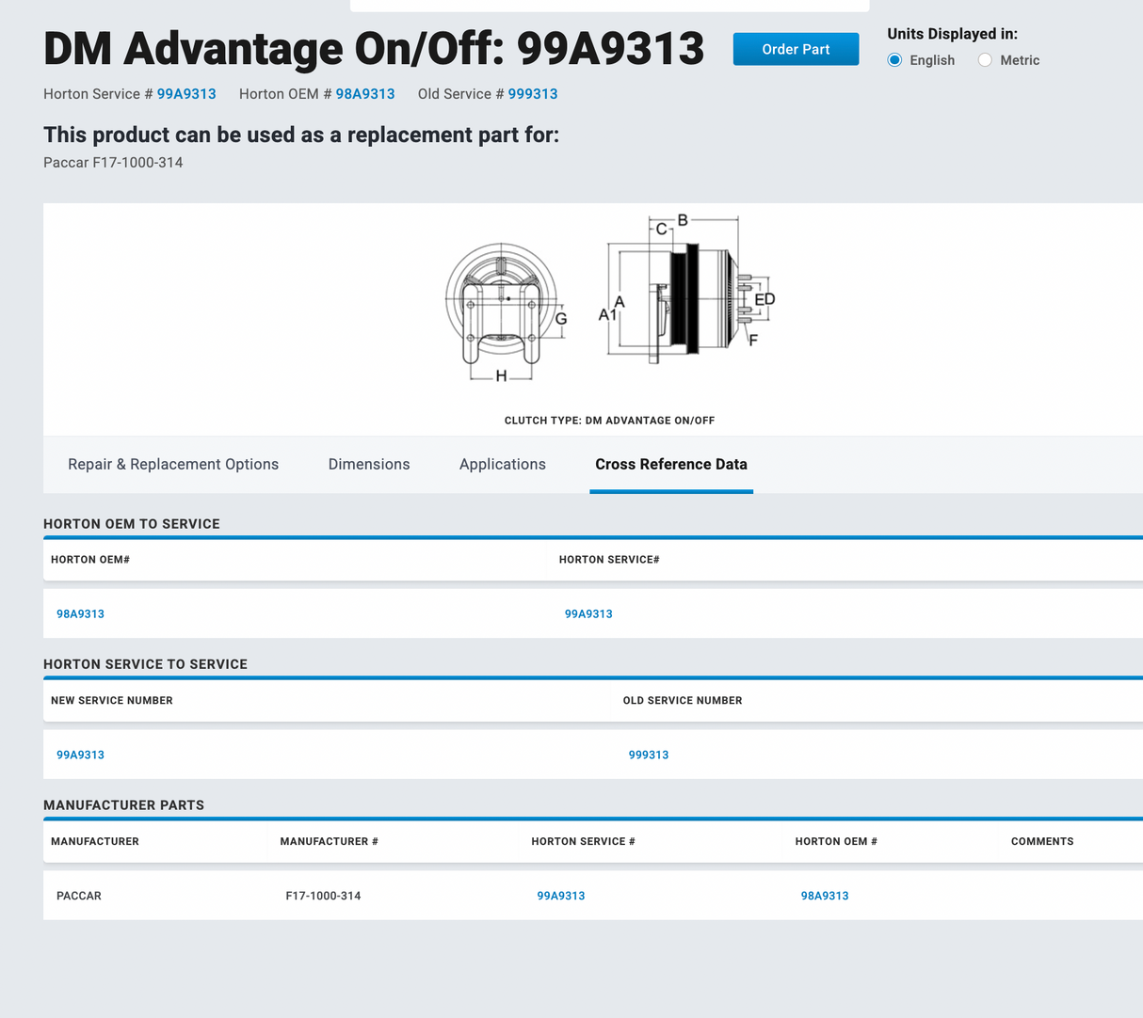Click the OLD SERVICE NUMBER column header
Image resolution: width=1143 pixels, height=1018 pixels.
(683, 701)
